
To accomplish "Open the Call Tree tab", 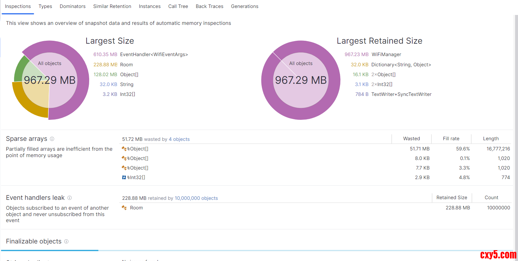I will click(178, 6).
